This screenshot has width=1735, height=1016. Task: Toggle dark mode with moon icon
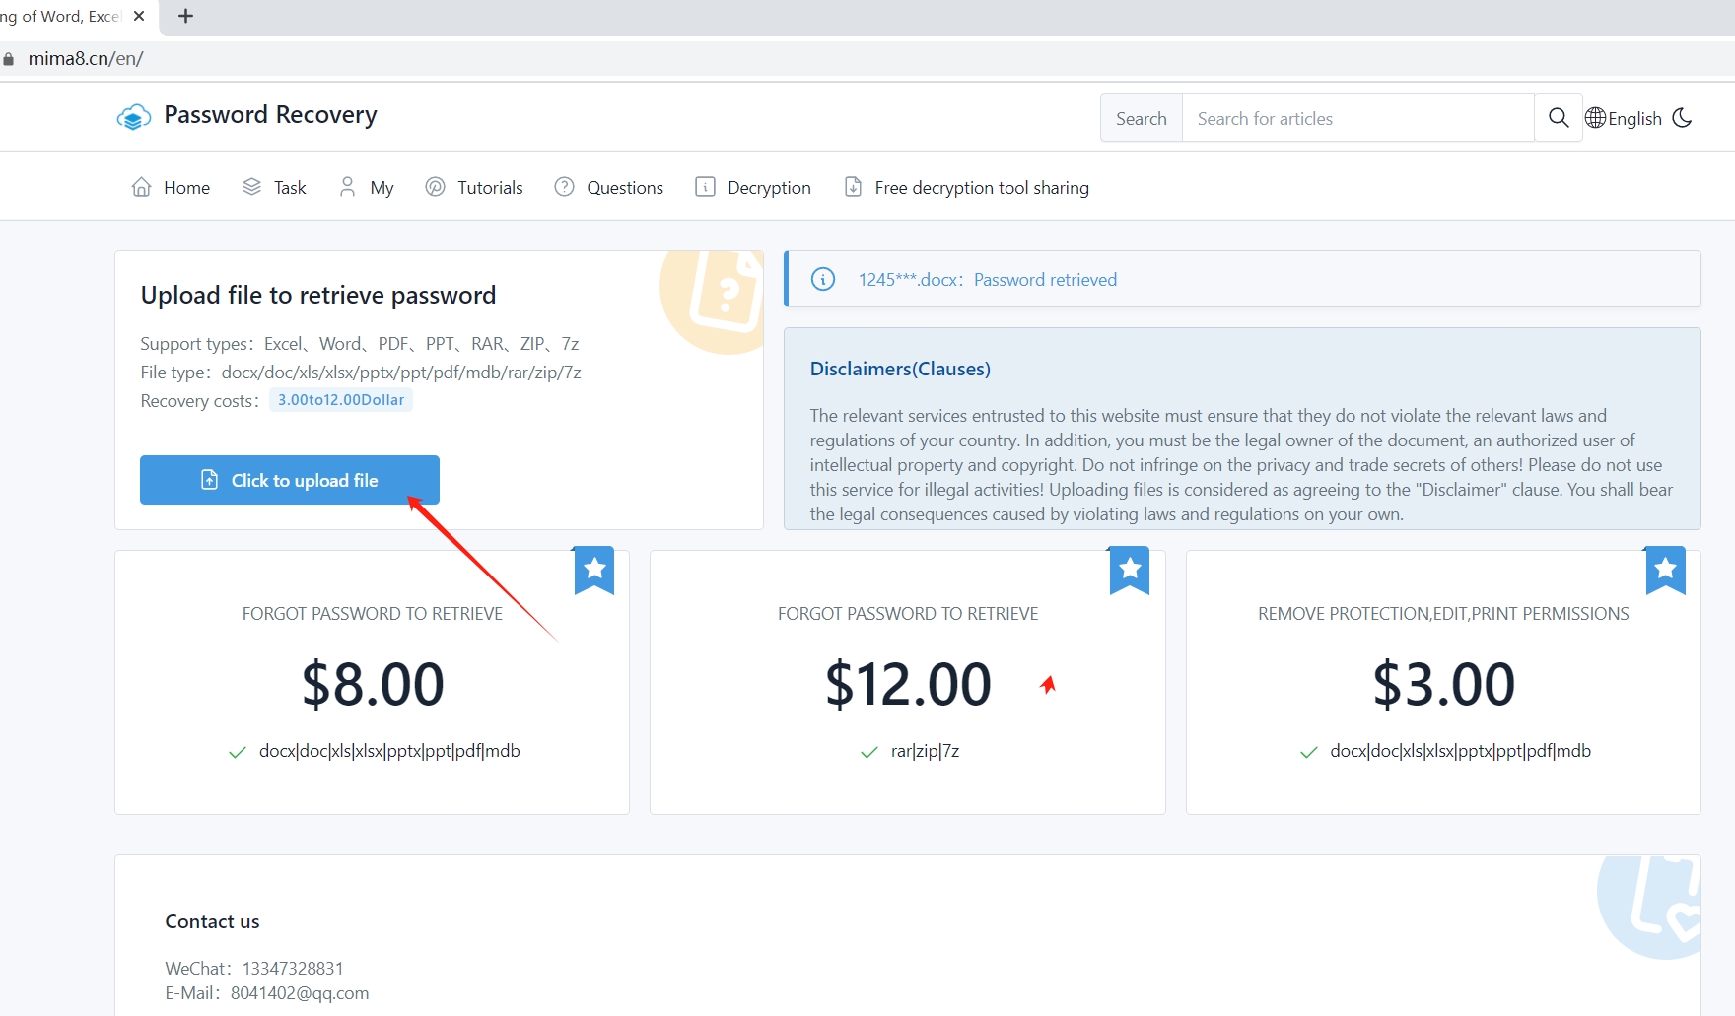(x=1683, y=118)
